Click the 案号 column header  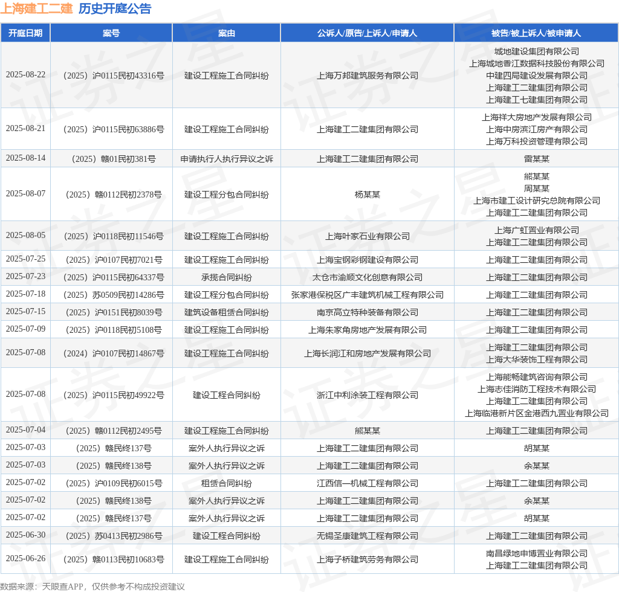[x=111, y=33]
